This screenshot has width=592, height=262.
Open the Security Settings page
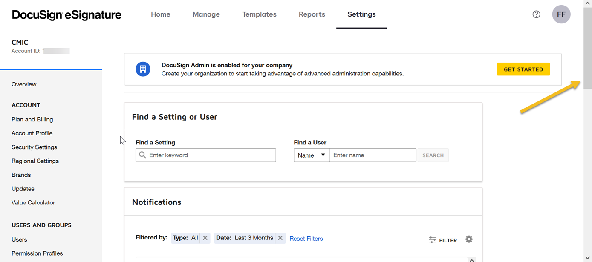(x=34, y=147)
